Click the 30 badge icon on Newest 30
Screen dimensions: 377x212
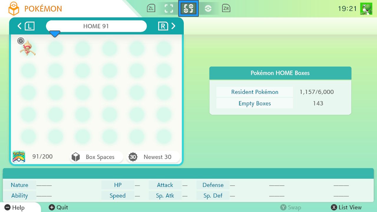point(133,157)
